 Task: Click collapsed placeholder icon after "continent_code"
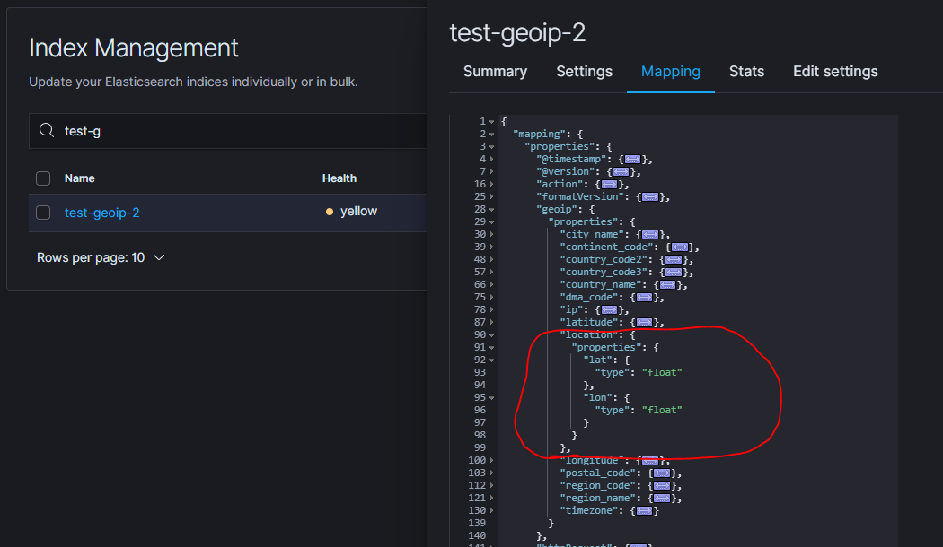pos(680,247)
